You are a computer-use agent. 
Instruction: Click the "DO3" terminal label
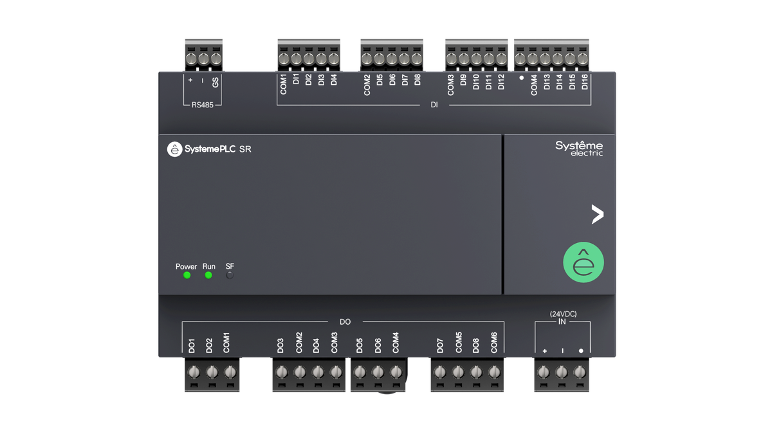coord(280,345)
